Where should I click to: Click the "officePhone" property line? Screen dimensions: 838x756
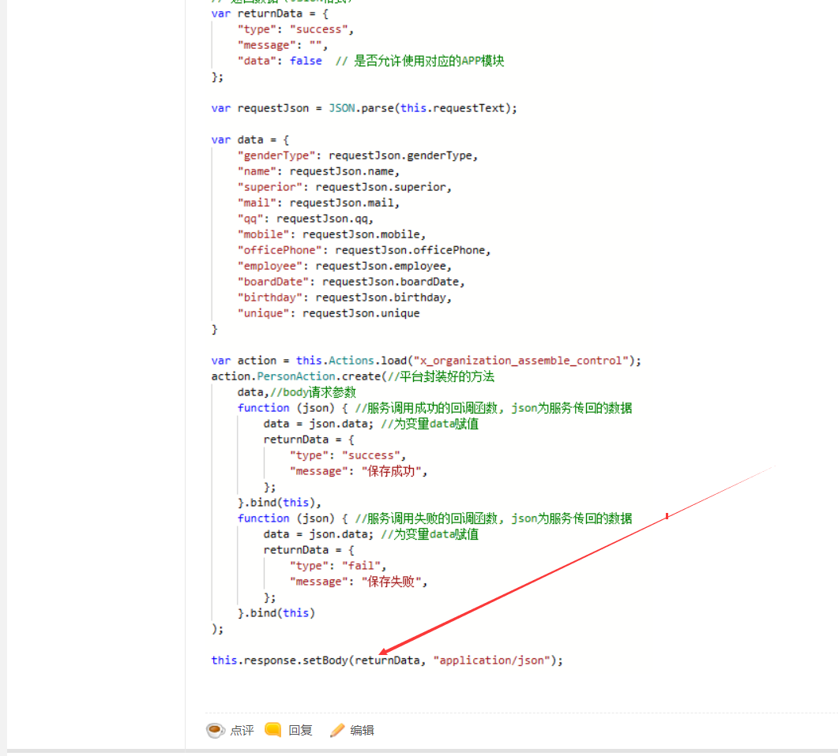pyautogui.click(x=364, y=250)
